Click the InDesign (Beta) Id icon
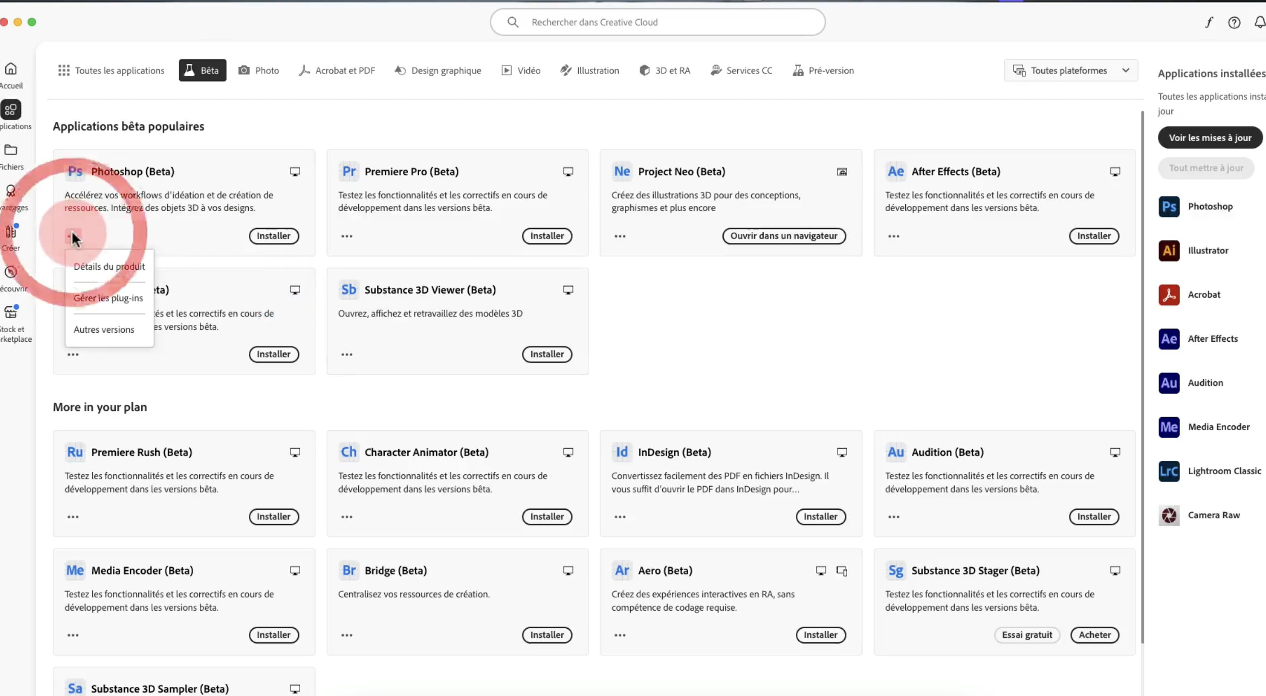This screenshot has width=1266, height=696. click(621, 452)
